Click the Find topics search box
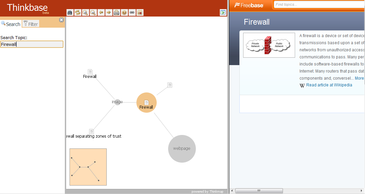 [319, 4]
